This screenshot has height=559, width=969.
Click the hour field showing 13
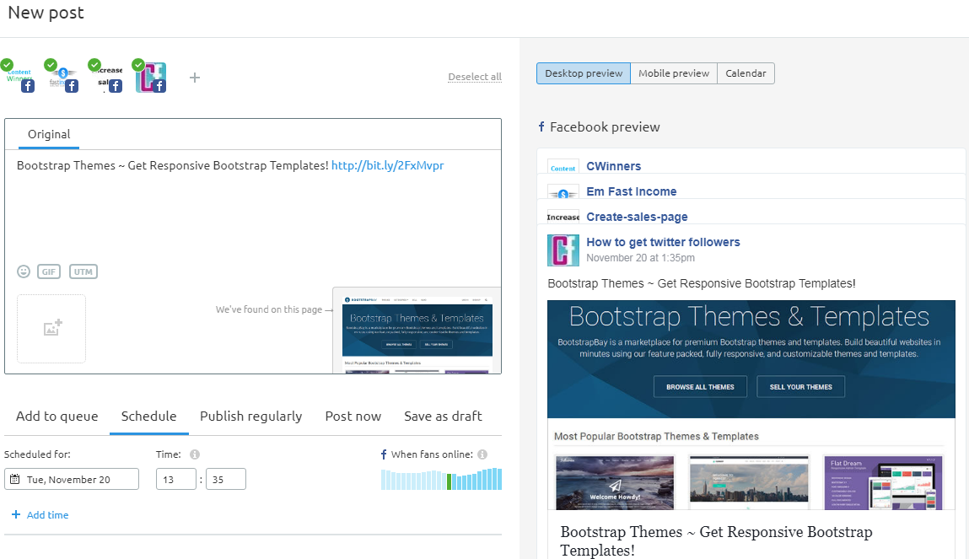click(175, 480)
